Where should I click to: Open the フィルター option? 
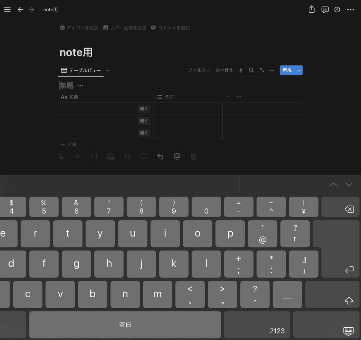click(199, 70)
